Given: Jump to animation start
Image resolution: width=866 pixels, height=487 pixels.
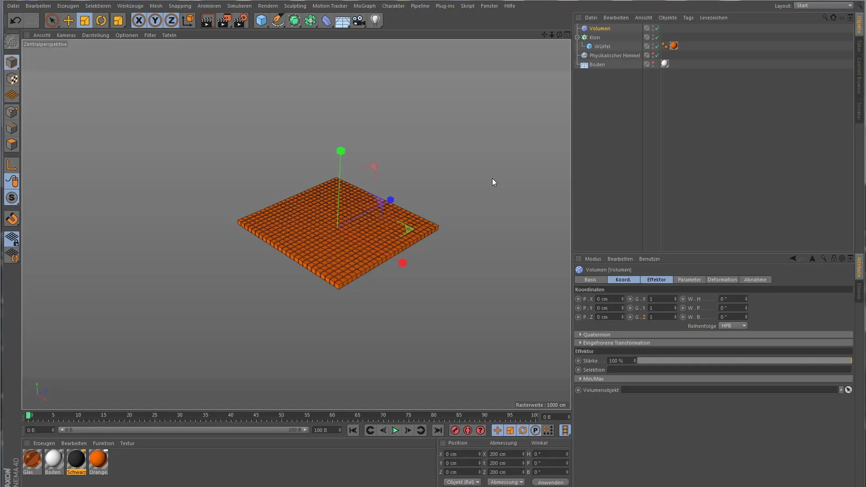Looking at the screenshot, I should [353, 430].
